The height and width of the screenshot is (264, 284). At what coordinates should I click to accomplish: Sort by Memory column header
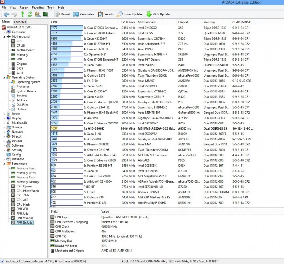(216, 22)
